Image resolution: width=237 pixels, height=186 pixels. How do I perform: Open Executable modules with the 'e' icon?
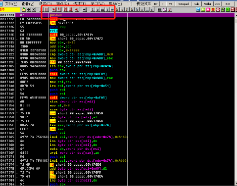[97, 9]
